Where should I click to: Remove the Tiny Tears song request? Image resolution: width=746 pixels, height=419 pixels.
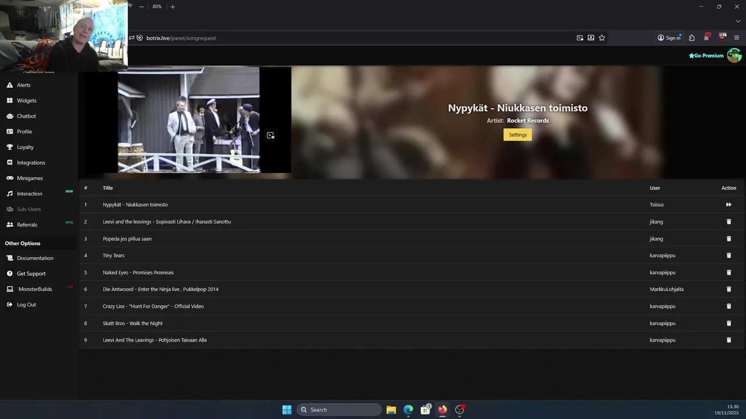click(729, 255)
